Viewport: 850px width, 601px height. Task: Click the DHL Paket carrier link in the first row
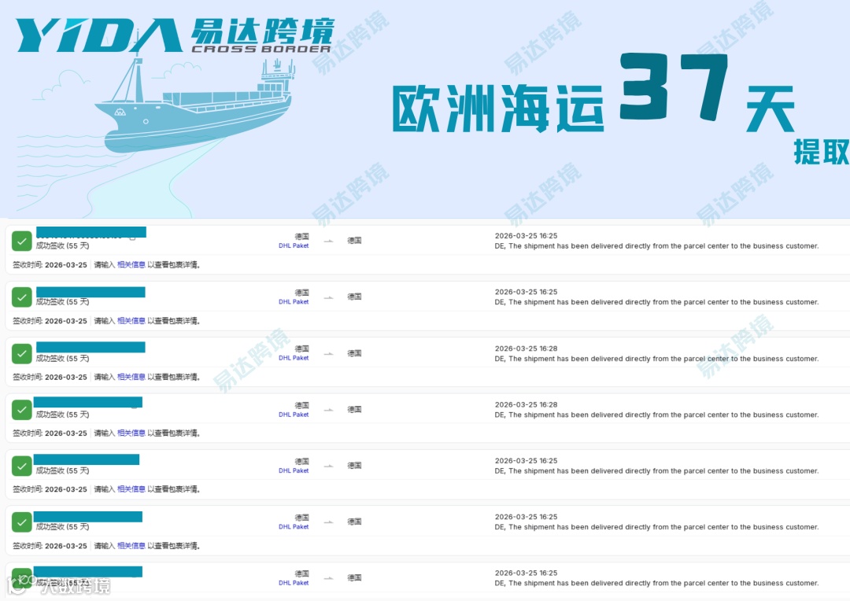click(294, 245)
